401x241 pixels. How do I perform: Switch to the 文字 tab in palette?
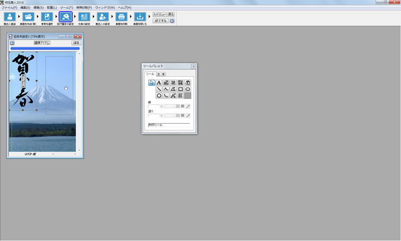pos(163,74)
